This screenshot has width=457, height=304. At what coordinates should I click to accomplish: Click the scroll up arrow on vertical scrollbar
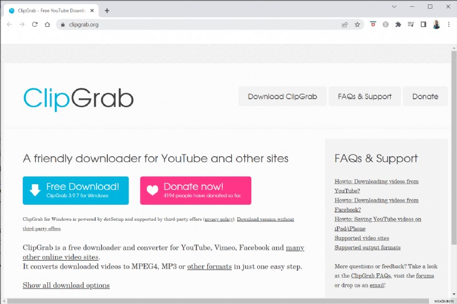coord(454,48)
